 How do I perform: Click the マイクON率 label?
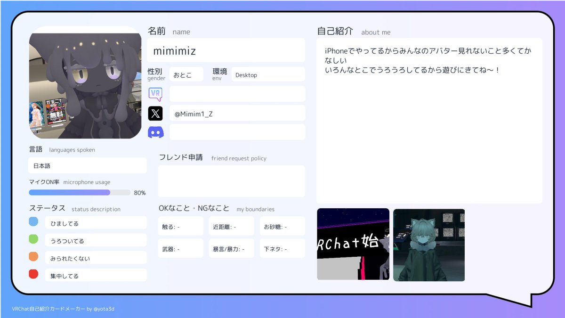[x=44, y=182]
